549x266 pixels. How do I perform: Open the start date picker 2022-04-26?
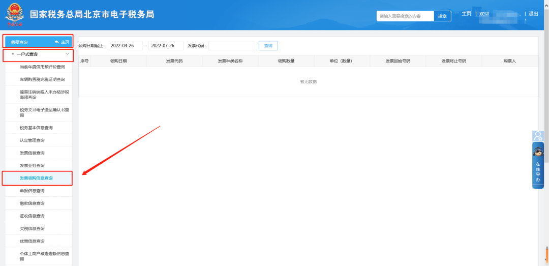[125, 46]
